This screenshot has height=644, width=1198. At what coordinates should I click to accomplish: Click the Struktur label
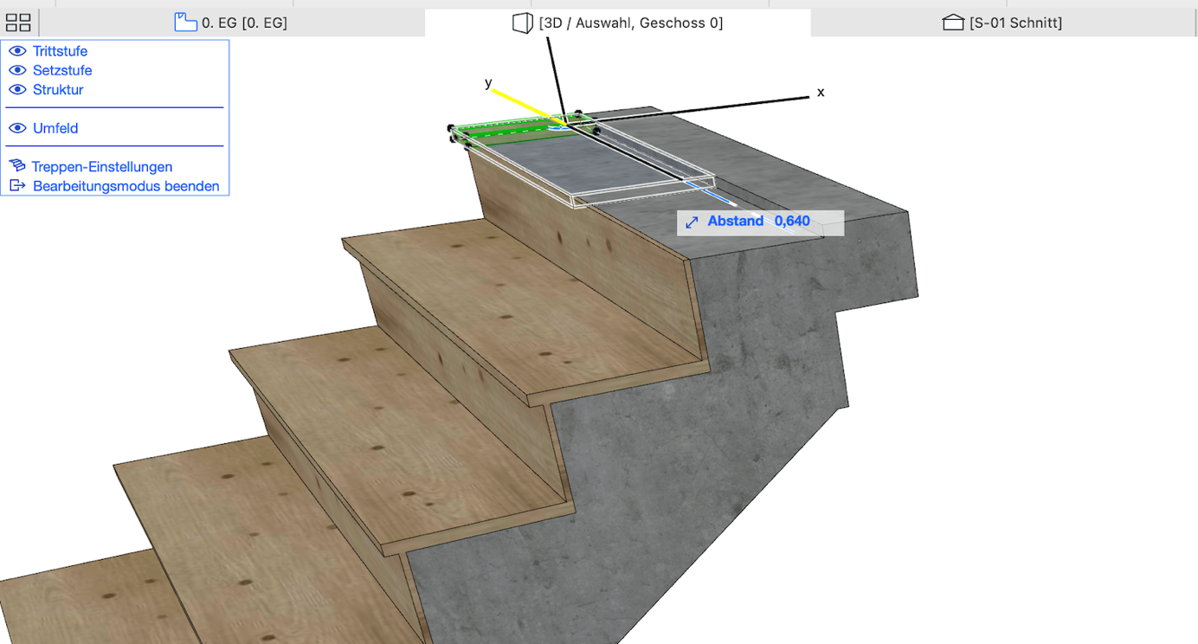coord(58,89)
